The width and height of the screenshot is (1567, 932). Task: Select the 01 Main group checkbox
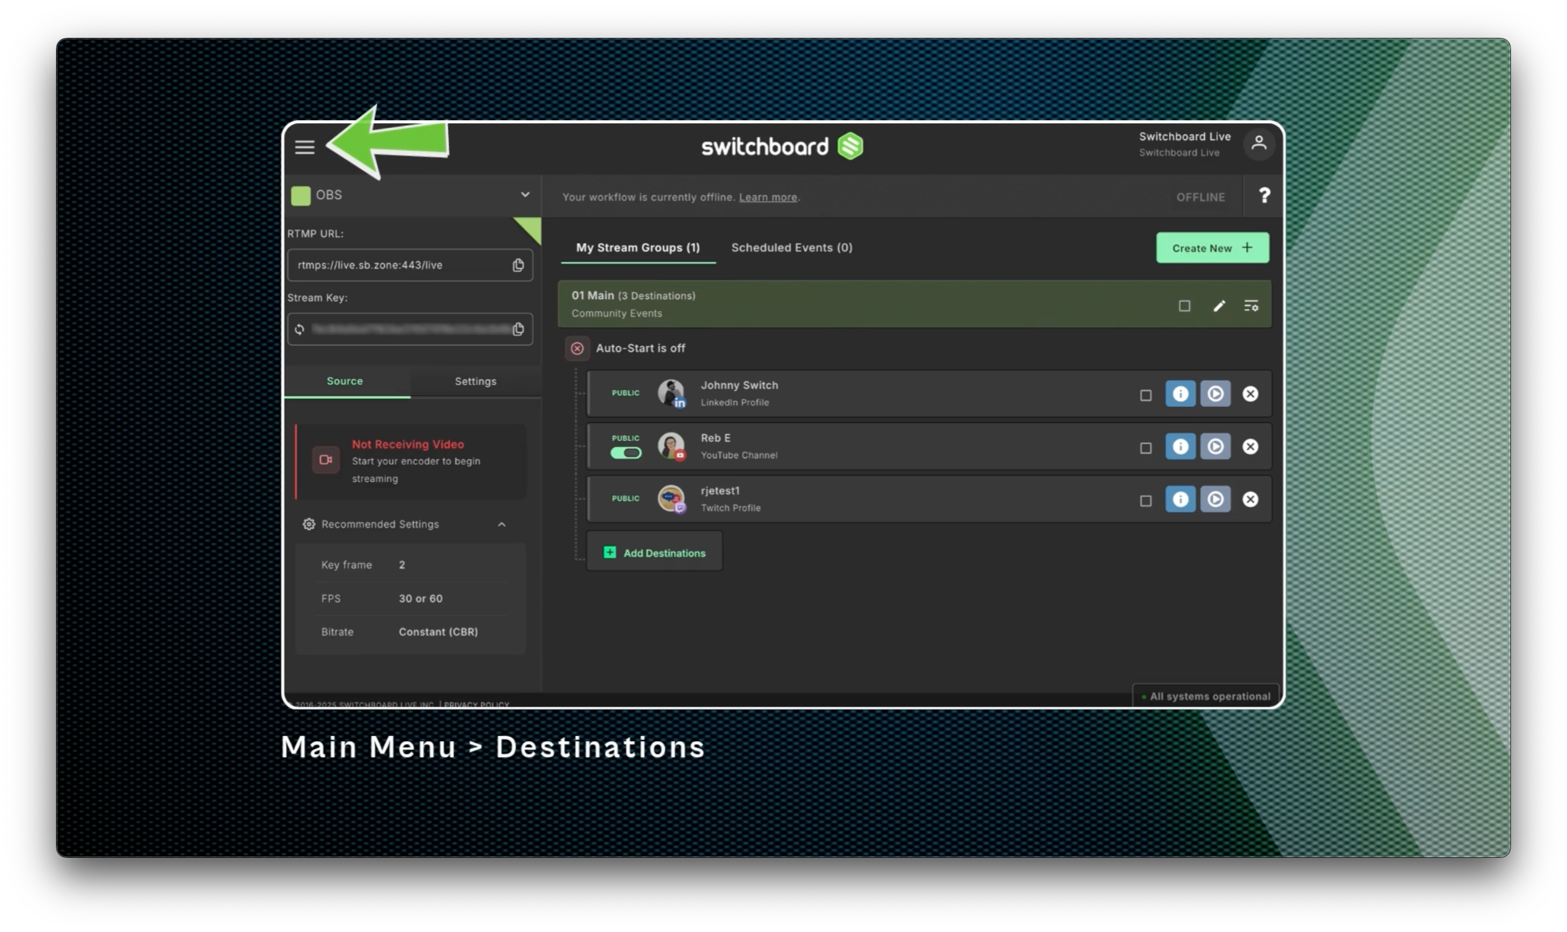pos(1184,306)
